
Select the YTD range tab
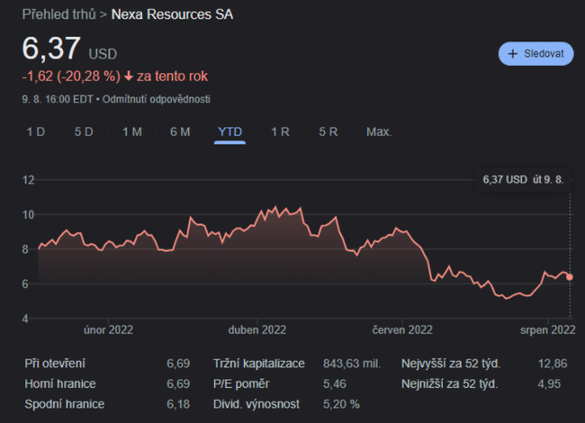229,131
